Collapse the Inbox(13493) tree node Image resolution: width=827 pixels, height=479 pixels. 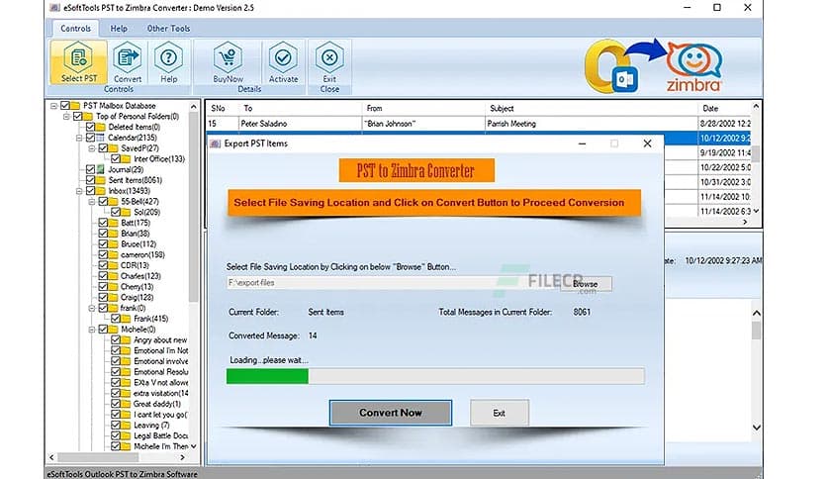click(x=79, y=191)
